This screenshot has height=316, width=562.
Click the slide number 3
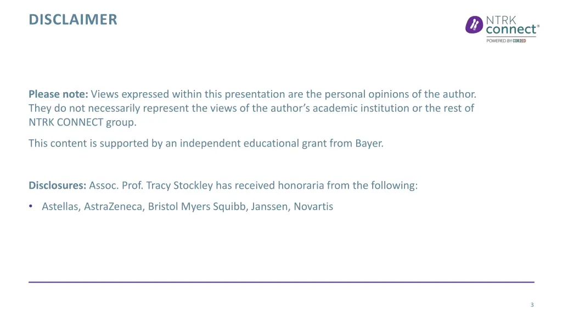pyautogui.click(x=532, y=305)
